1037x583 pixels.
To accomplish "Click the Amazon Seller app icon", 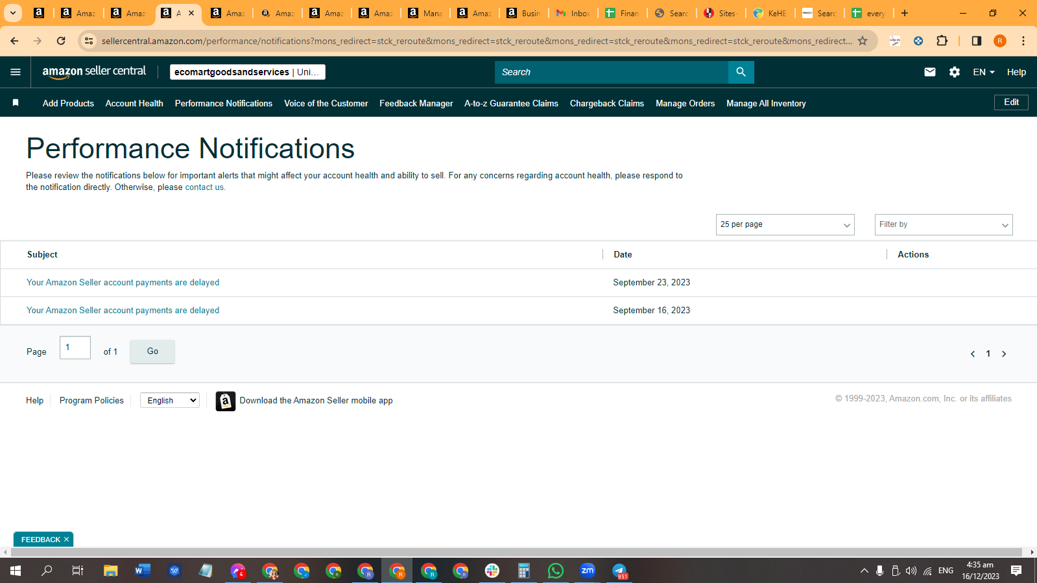I will click(225, 401).
